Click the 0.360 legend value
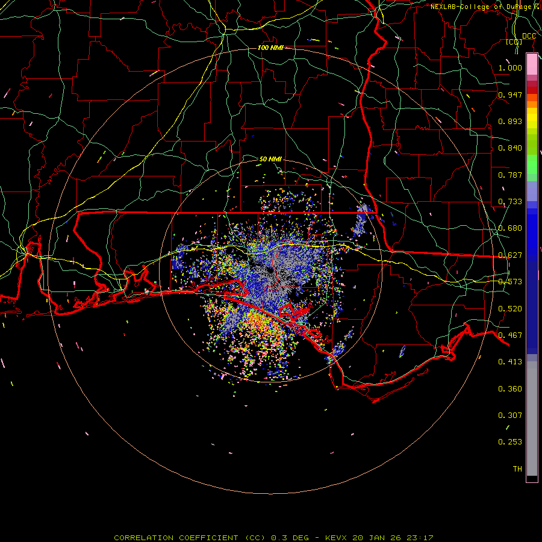This screenshot has height=542, width=542. click(510, 389)
